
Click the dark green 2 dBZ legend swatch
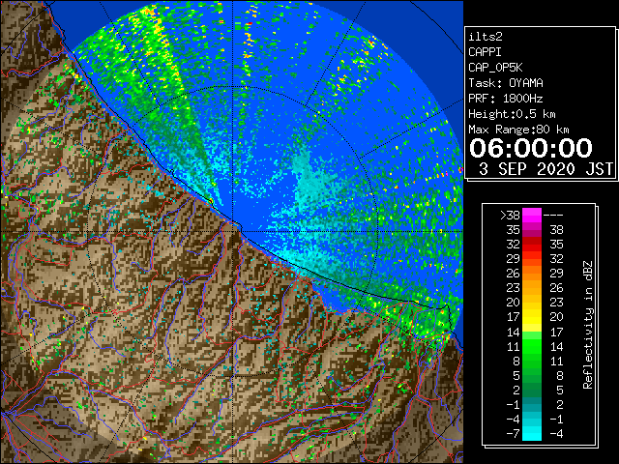coord(532,390)
